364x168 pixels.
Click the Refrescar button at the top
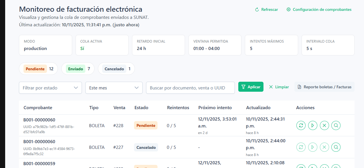click(266, 9)
